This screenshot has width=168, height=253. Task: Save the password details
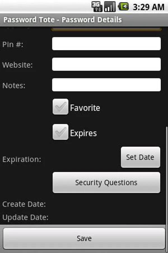[x=84, y=238]
